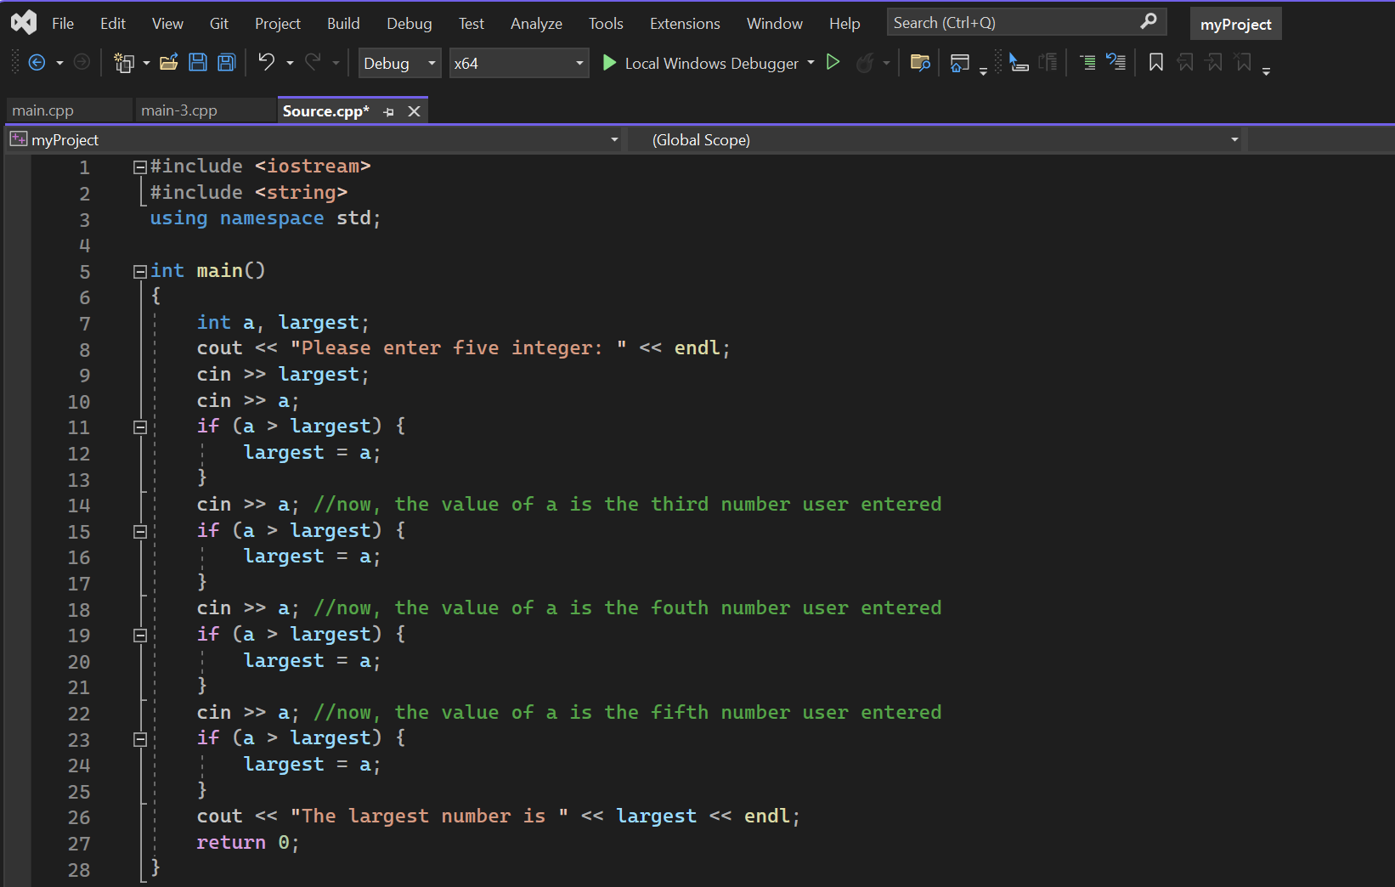Collapse the #include region at line 1
1395x887 pixels.
tap(140, 167)
